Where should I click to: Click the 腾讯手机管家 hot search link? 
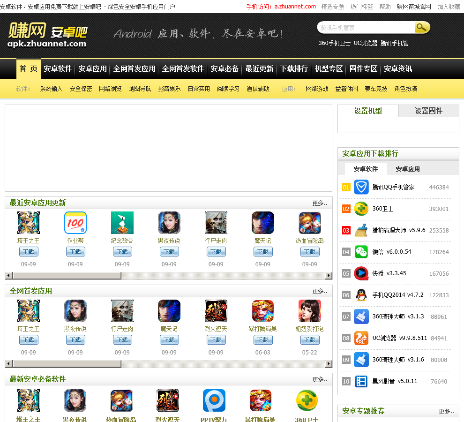395,43
